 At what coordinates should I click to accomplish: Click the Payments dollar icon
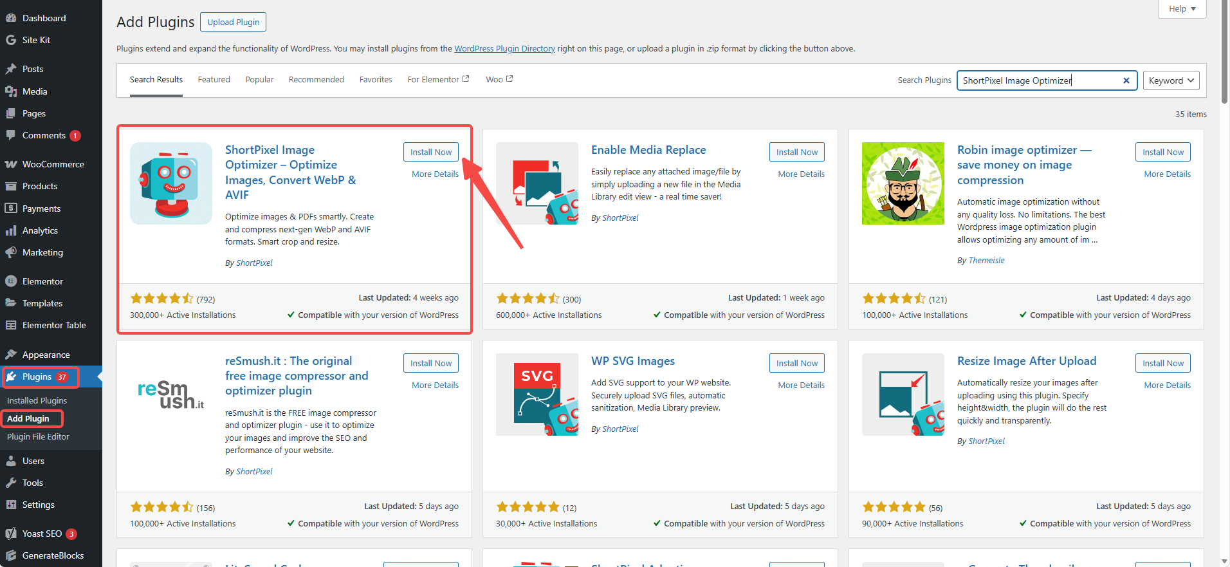[11, 209]
